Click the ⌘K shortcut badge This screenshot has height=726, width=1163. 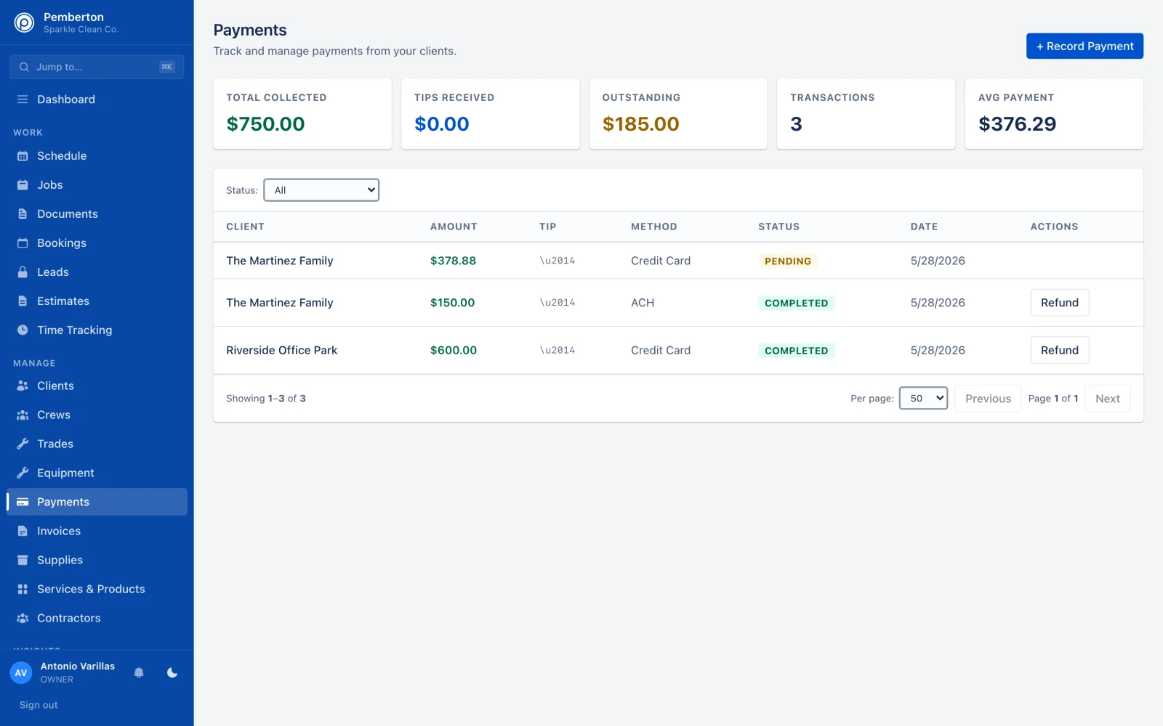166,67
